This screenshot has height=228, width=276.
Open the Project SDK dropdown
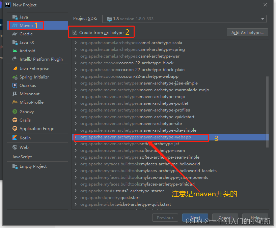coord(184,19)
